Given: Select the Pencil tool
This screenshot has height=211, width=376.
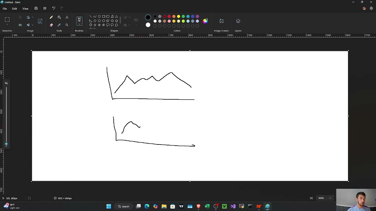Looking at the screenshot, I should [x=51, y=18].
